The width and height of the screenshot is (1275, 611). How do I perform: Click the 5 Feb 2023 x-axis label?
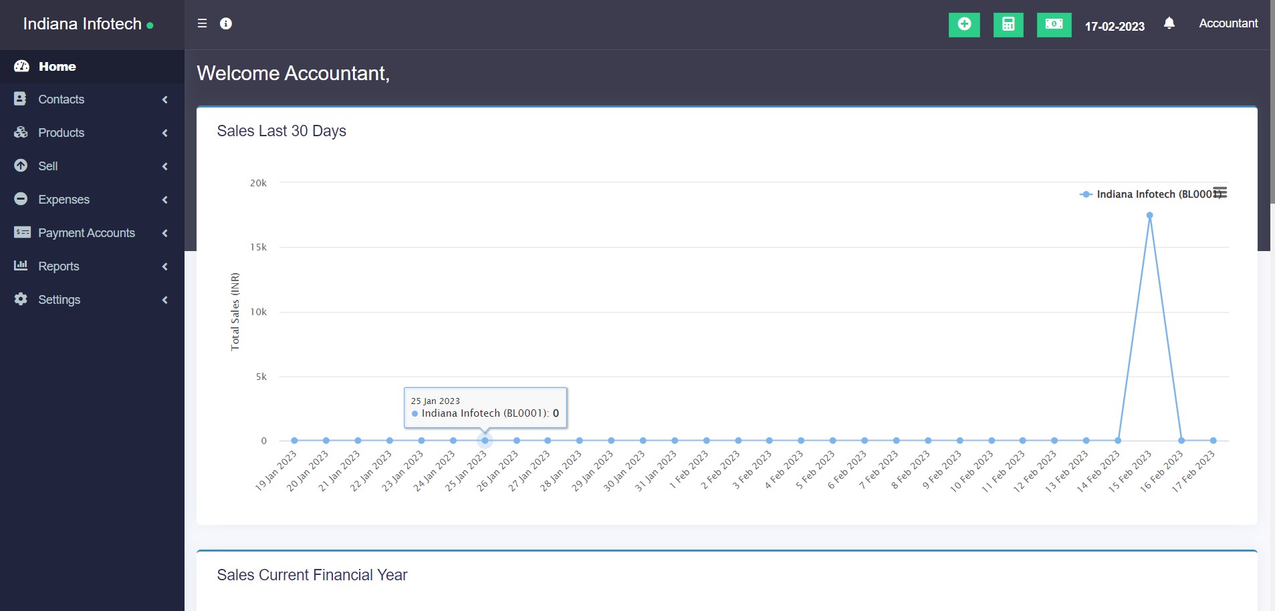[815, 470]
